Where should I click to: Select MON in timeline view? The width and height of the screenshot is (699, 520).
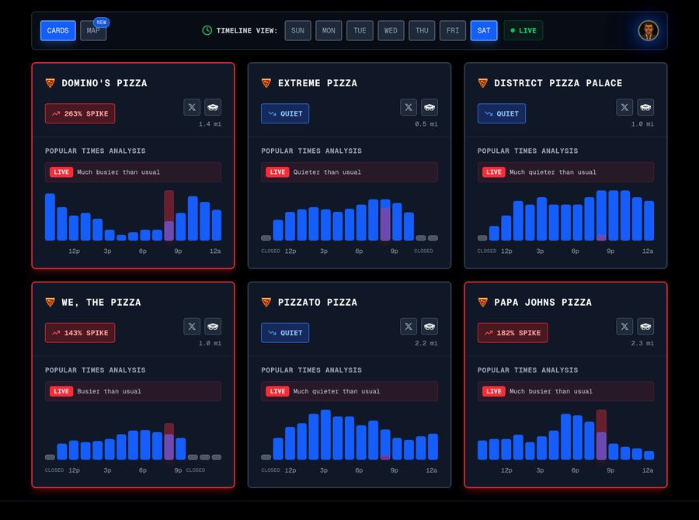(x=329, y=30)
